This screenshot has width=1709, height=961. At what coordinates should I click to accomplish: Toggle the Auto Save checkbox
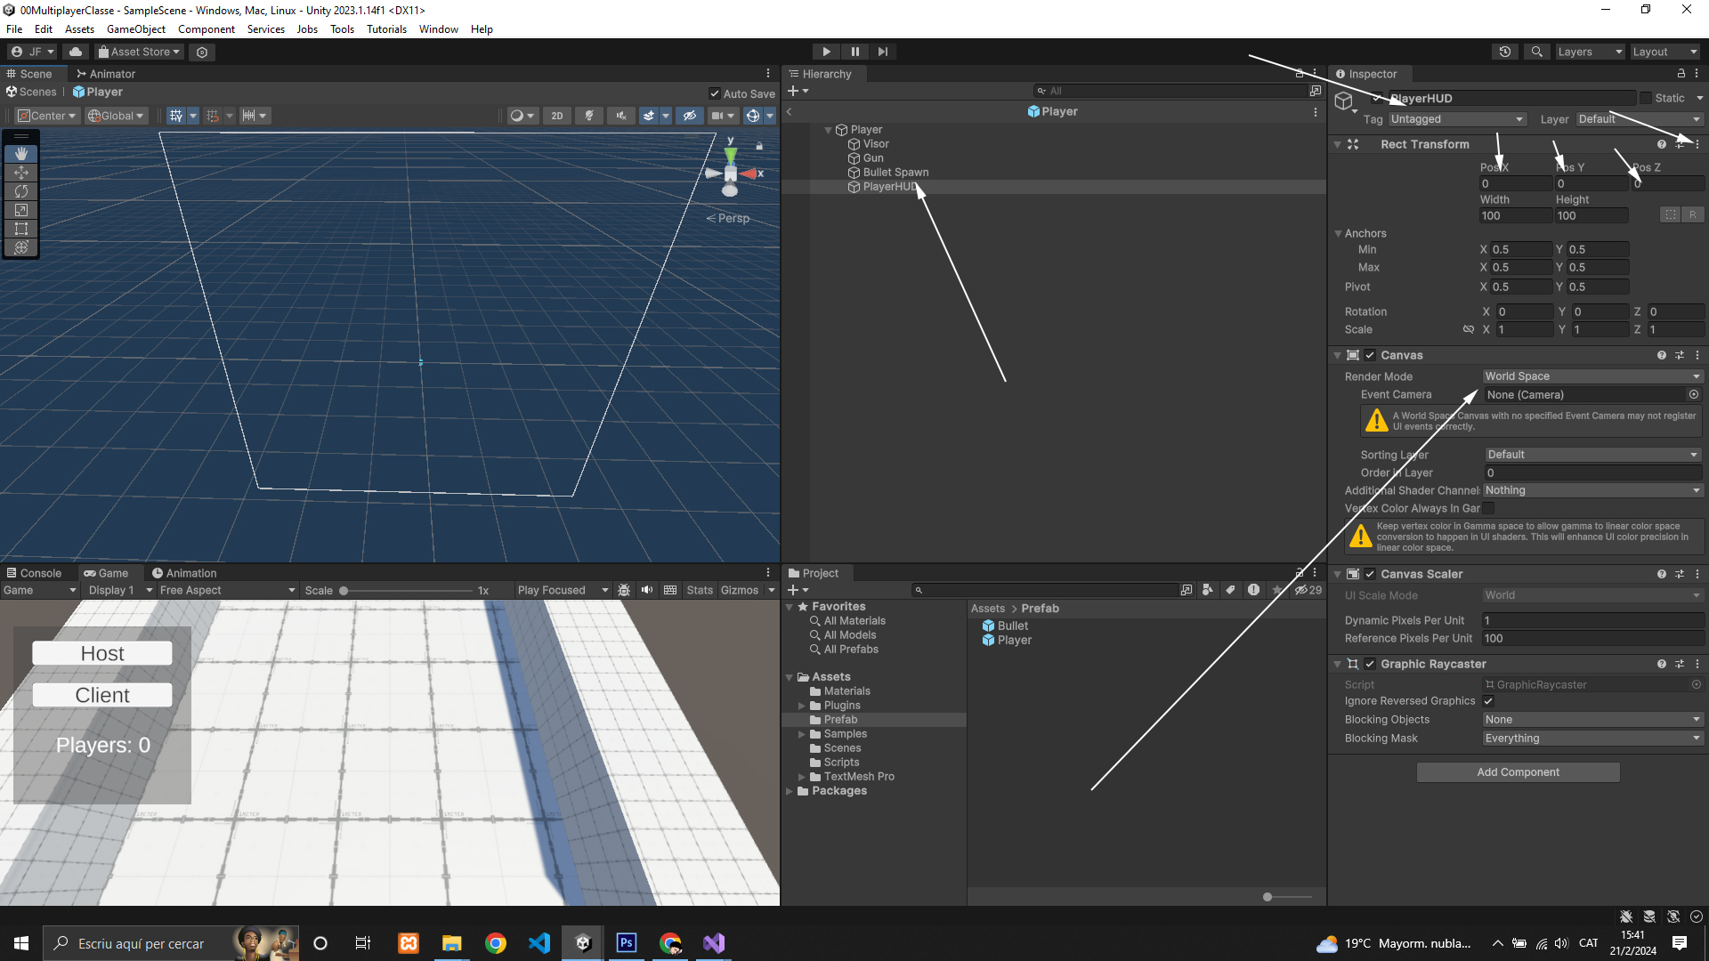pos(714,93)
